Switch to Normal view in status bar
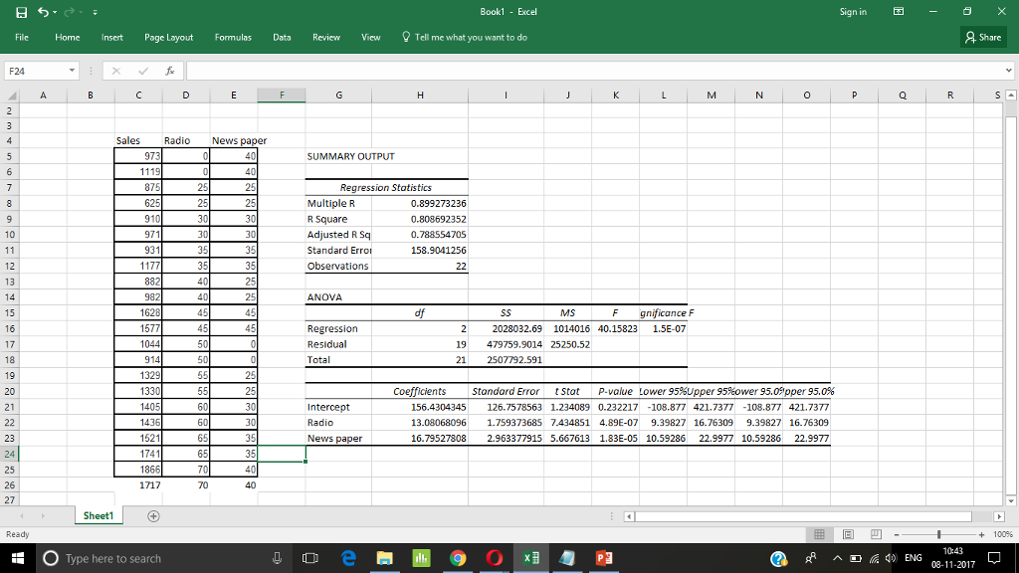The width and height of the screenshot is (1019, 573). tap(820, 534)
